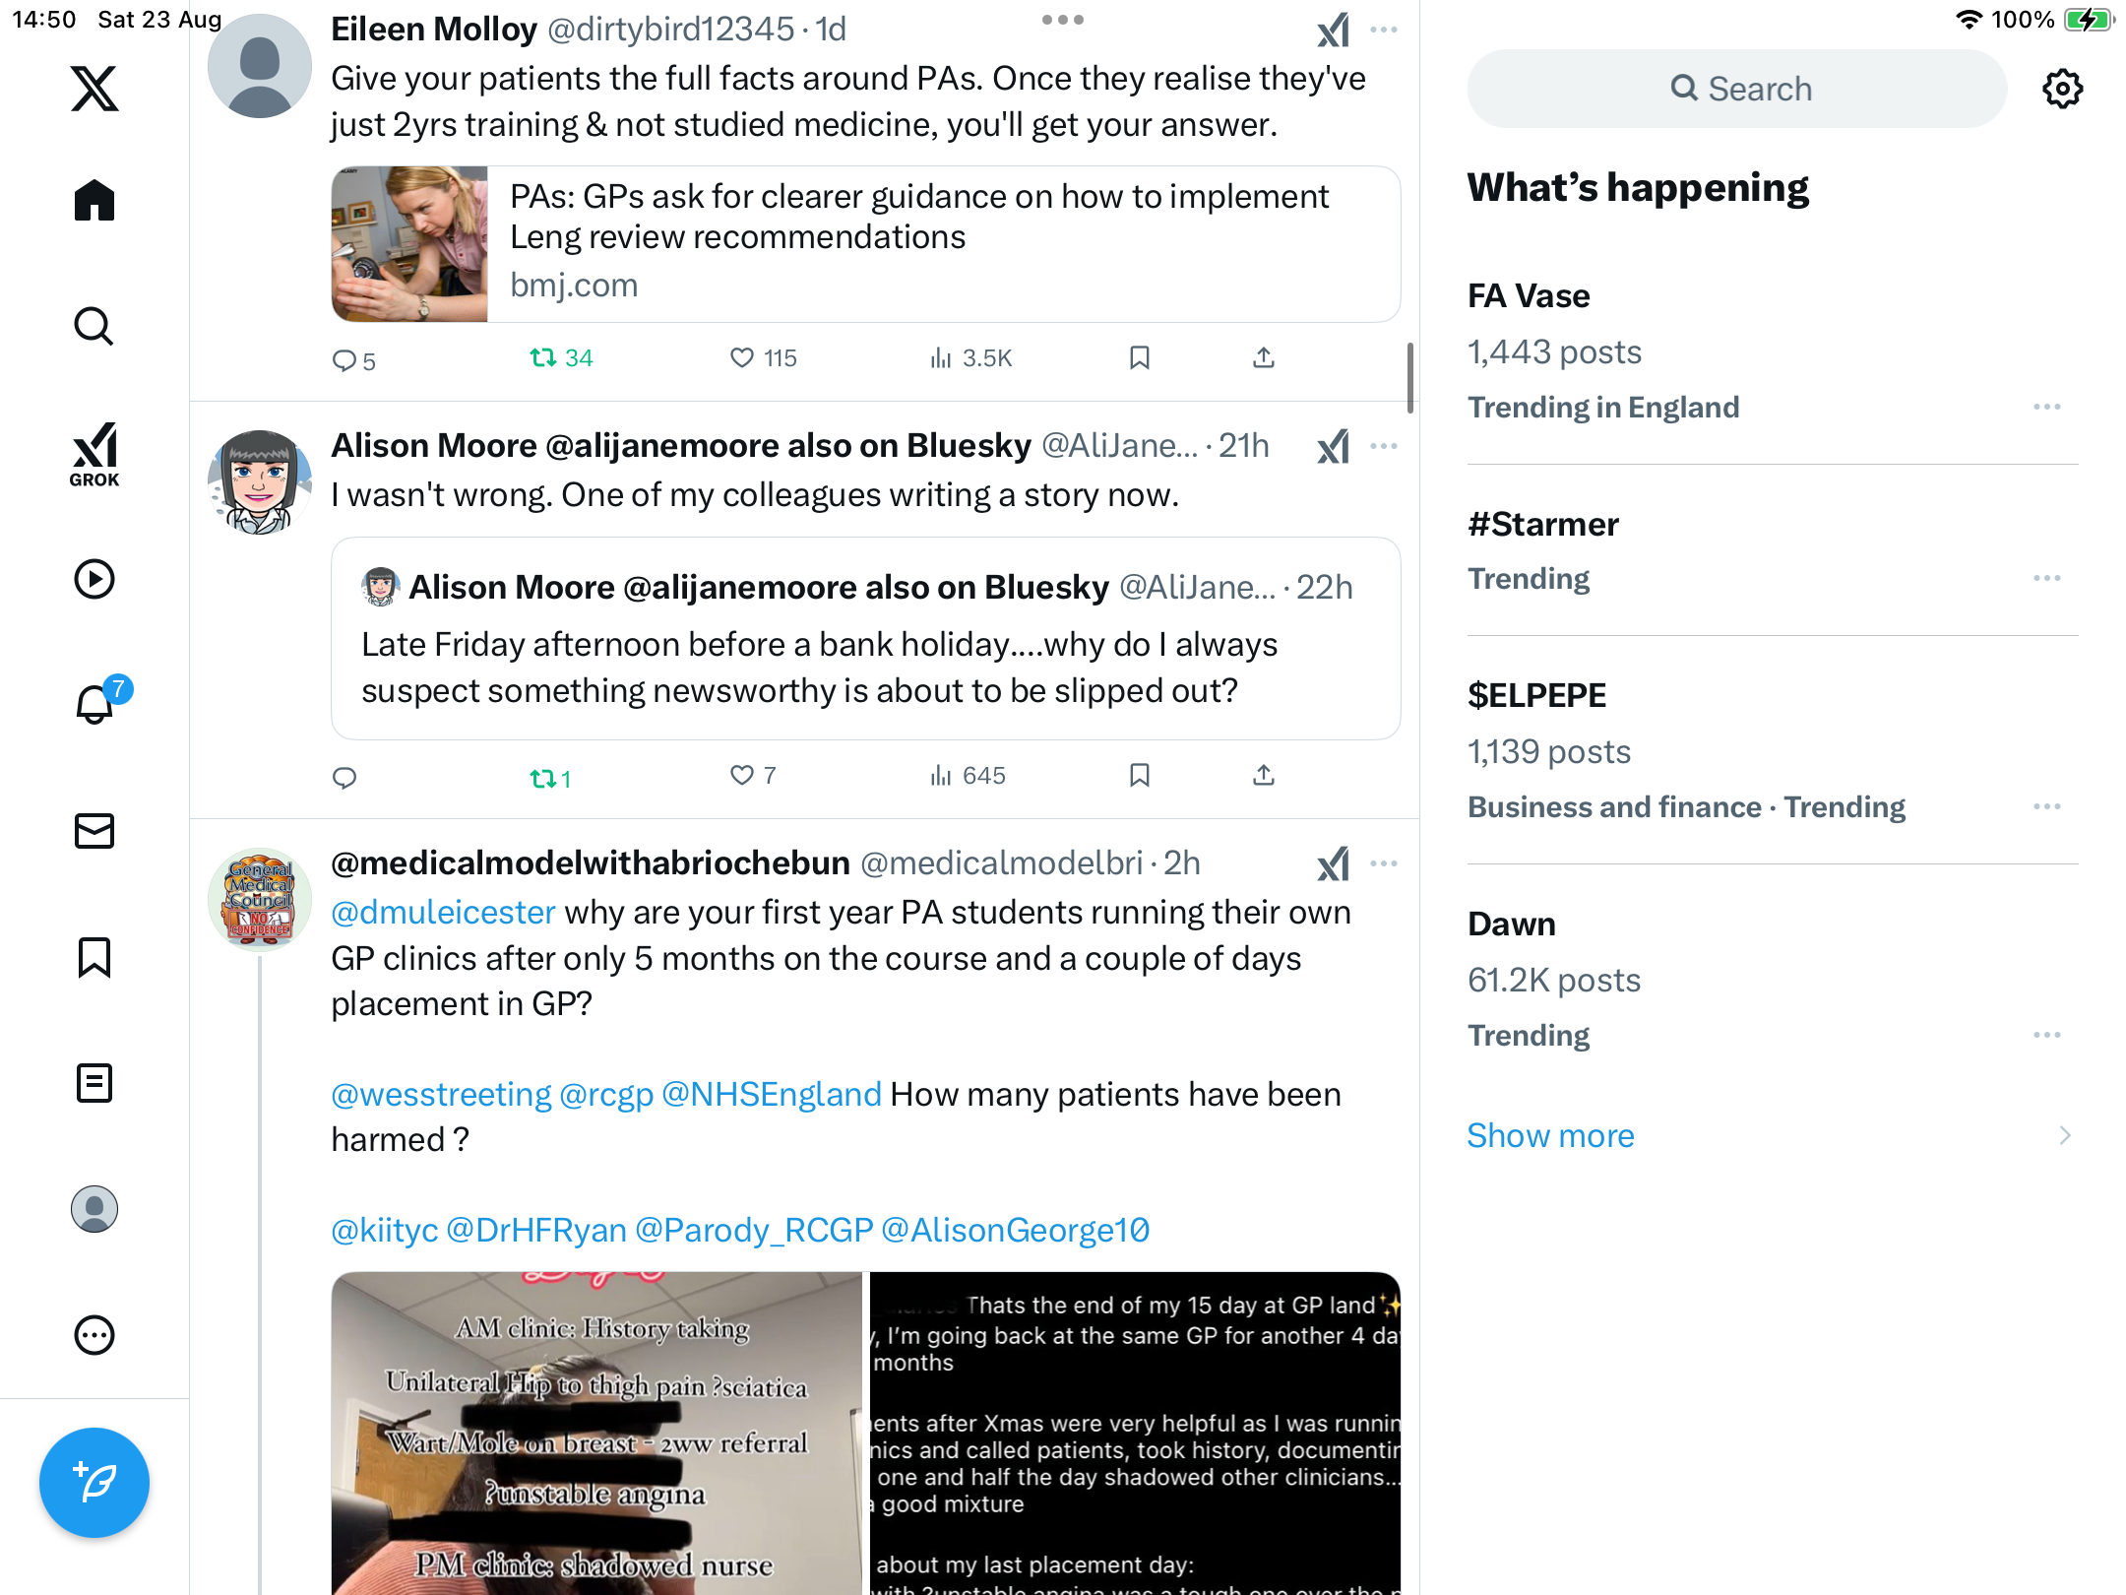Viewport: 2126px width, 1595px height.
Task: Expand Show more trends chevron
Action: point(2065,1135)
